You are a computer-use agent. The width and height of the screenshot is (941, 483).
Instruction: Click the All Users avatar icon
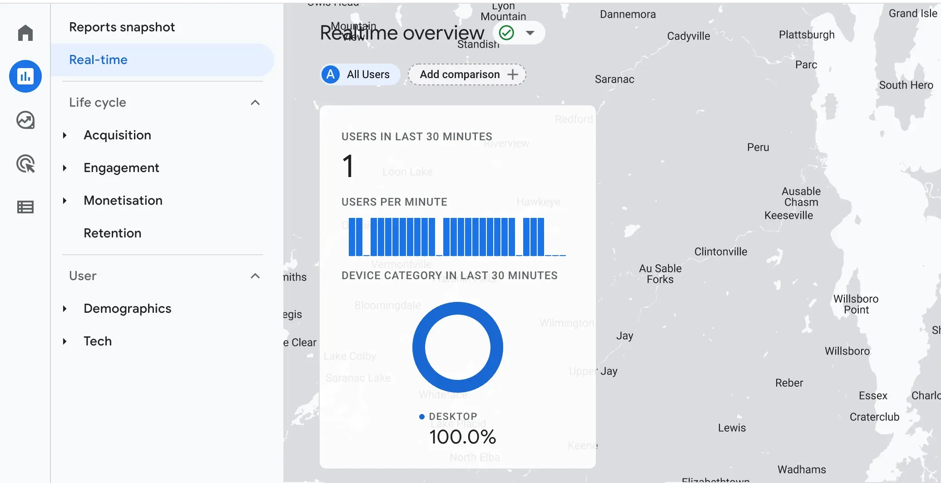pyautogui.click(x=330, y=74)
